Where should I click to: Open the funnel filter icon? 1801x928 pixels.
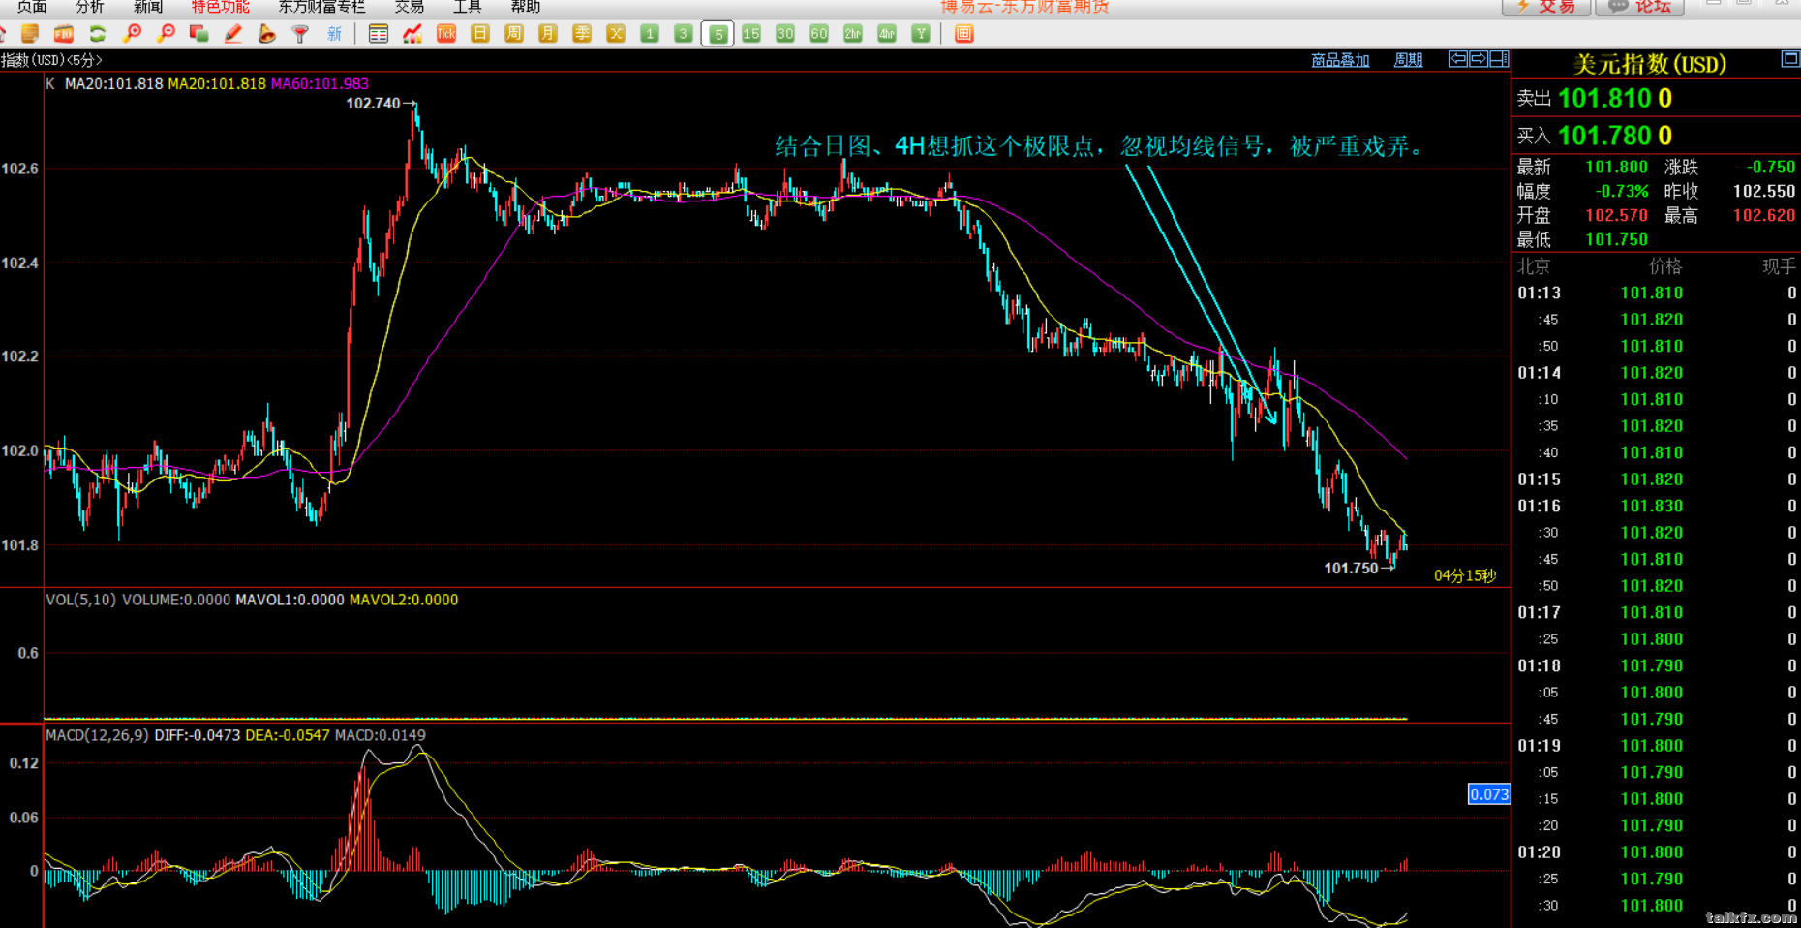pyautogui.click(x=301, y=34)
